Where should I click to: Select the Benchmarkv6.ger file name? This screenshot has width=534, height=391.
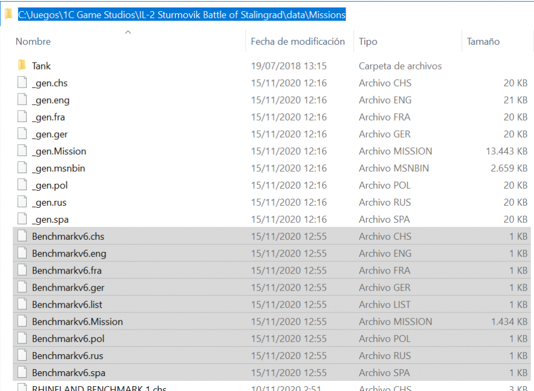tap(68, 288)
